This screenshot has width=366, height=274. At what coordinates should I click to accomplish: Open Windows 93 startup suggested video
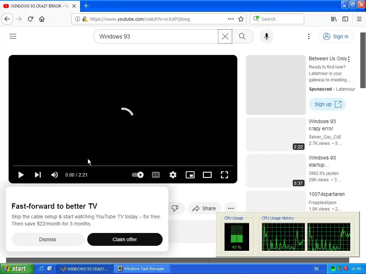(322, 161)
